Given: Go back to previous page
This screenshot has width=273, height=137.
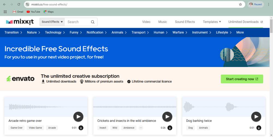Looking at the screenshot, I should click(5, 4).
